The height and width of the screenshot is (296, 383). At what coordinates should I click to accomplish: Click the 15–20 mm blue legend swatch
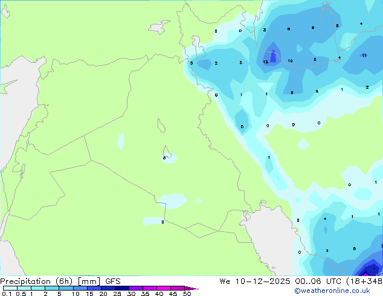pos(94,288)
